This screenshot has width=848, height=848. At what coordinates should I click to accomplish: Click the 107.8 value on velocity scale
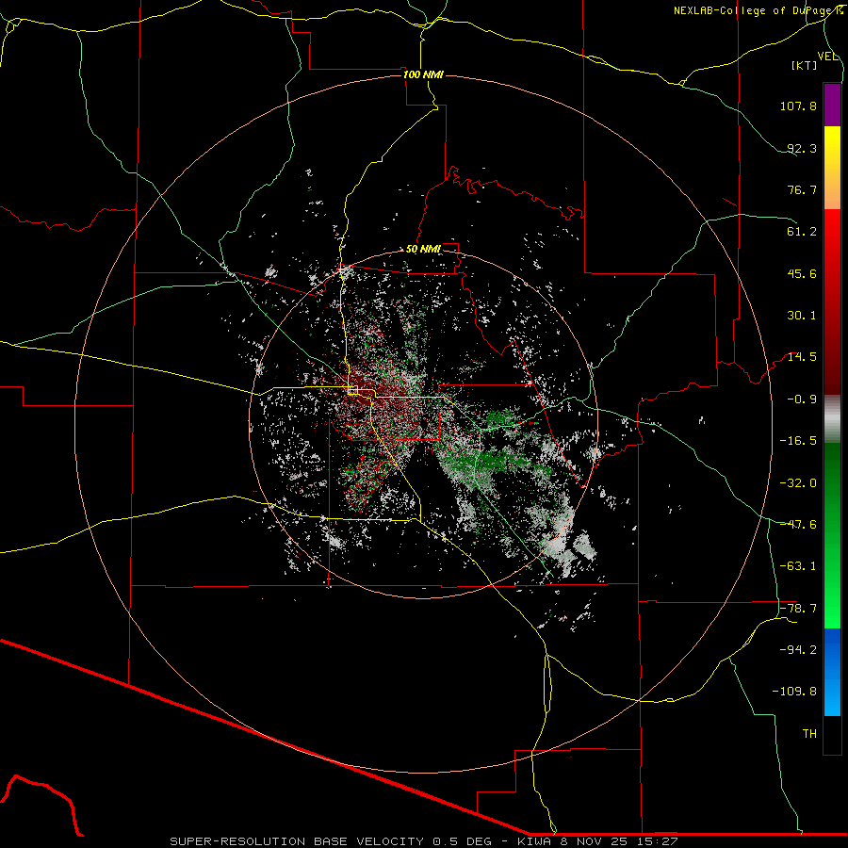pyautogui.click(x=798, y=106)
